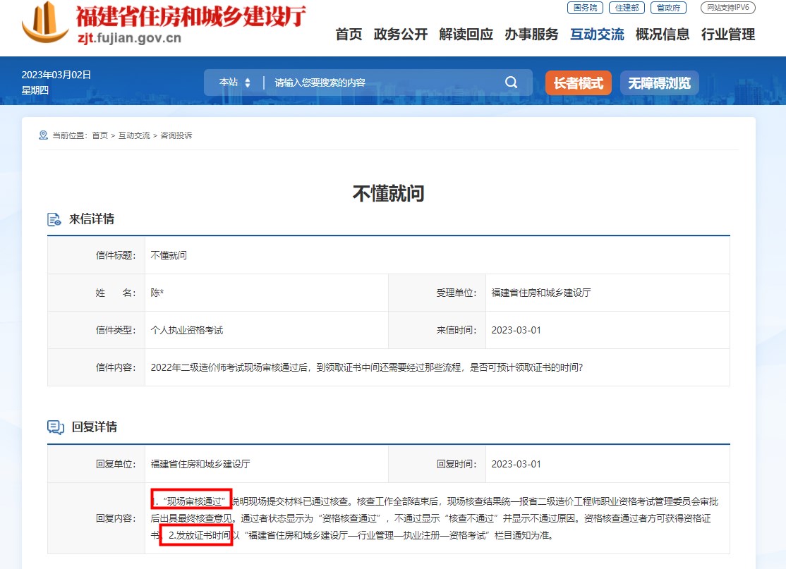Visit the 省政府 link
The image size is (786, 569).
[667, 8]
